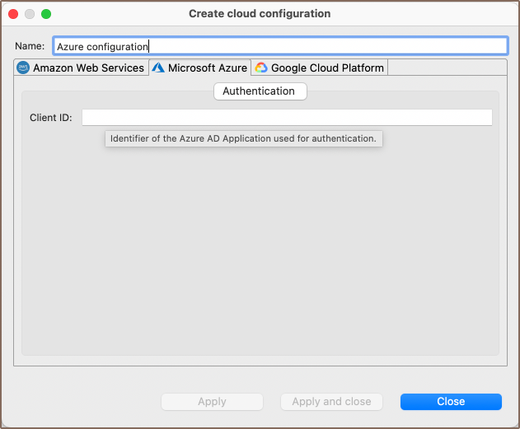Click the Amazon Web Services logo icon
Viewport: 520px width, 429px height.
pyautogui.click(x=23, y=68)
